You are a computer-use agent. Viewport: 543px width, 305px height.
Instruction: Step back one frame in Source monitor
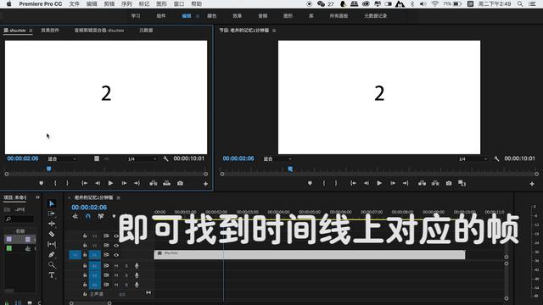tap(98, 183)
